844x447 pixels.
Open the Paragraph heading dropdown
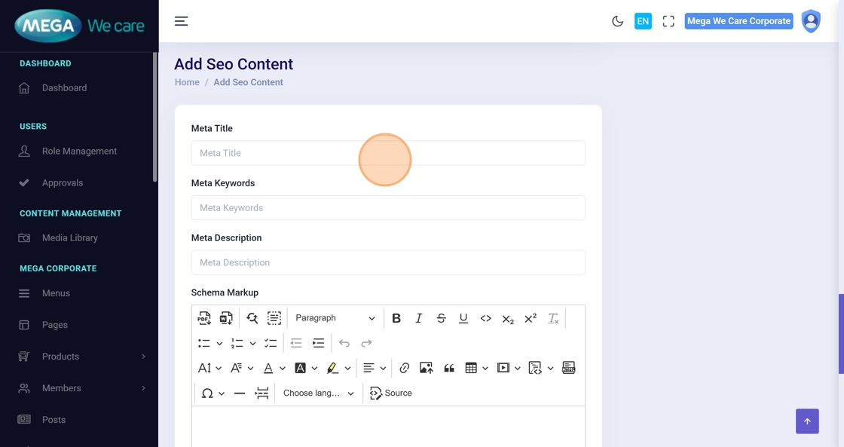click(335, 318)
